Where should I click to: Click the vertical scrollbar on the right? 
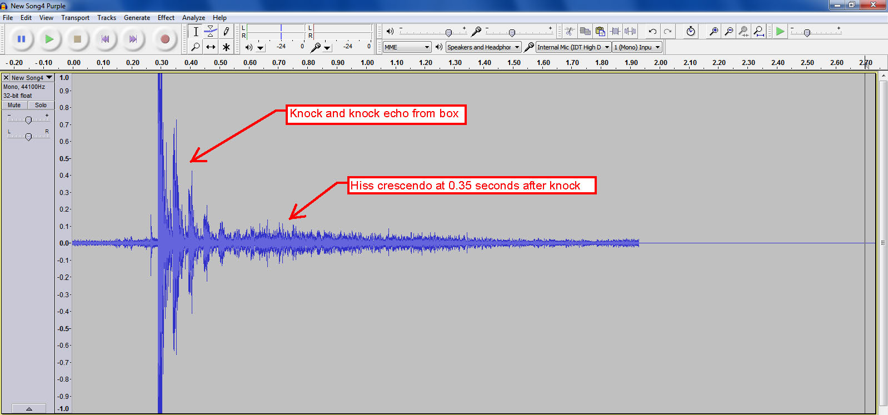[x=883, y=243]
